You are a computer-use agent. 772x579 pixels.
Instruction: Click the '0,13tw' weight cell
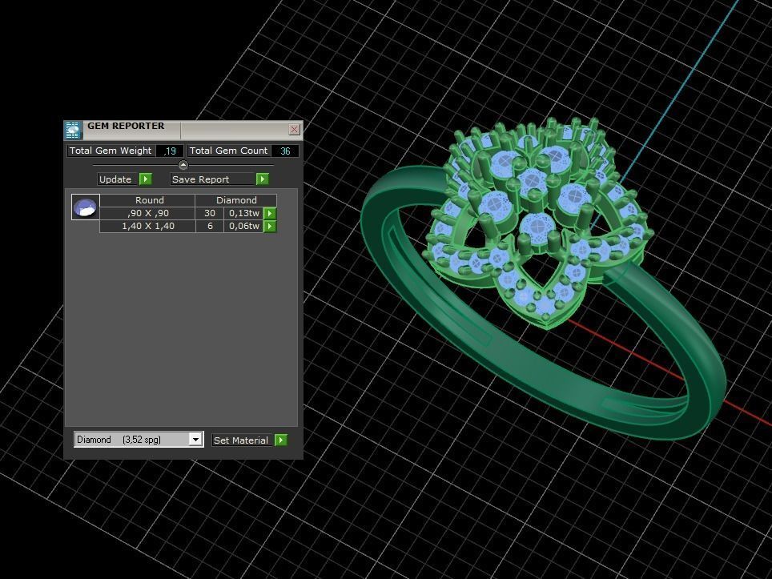244,213
